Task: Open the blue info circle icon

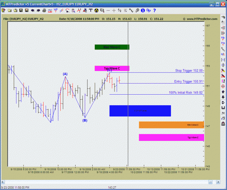Action: pos(143,11)
